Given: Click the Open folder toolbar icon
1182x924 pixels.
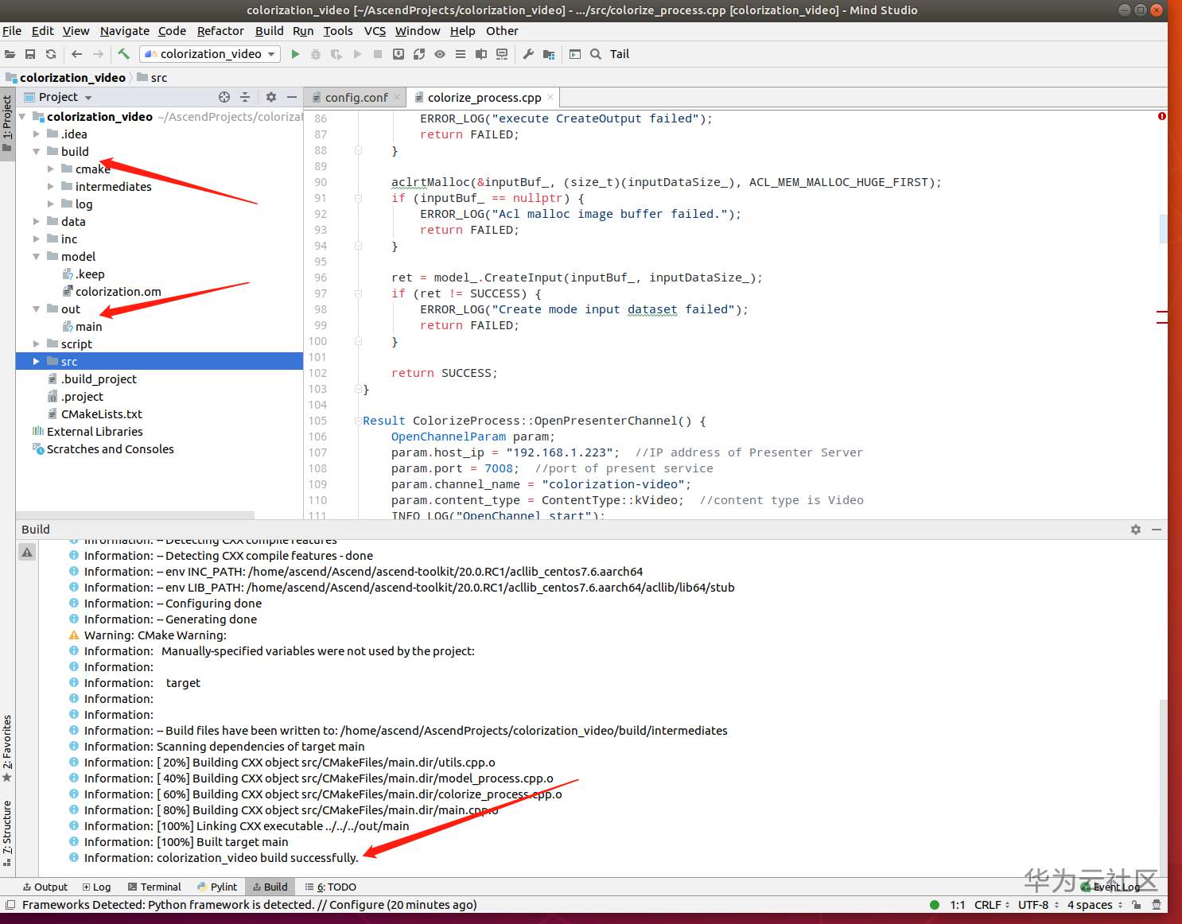Looking at the screenshot, I should point(10,54).
